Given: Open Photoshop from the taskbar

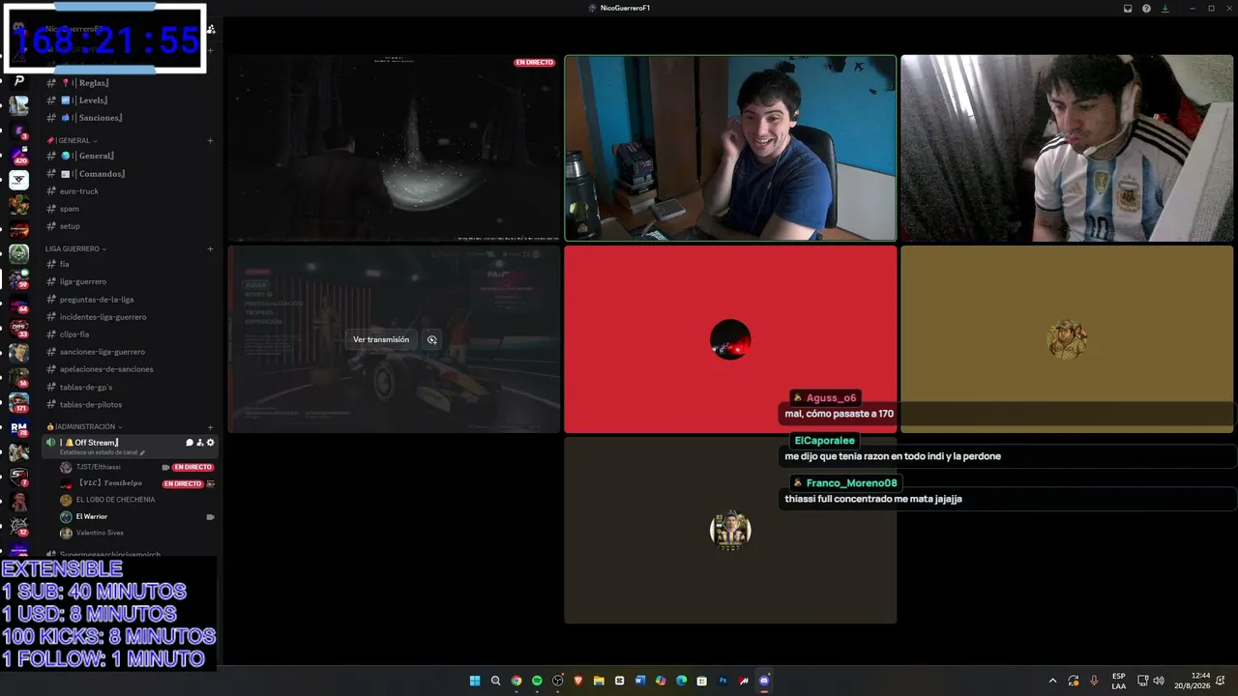Looking at the screenshot, I should 722,681.
